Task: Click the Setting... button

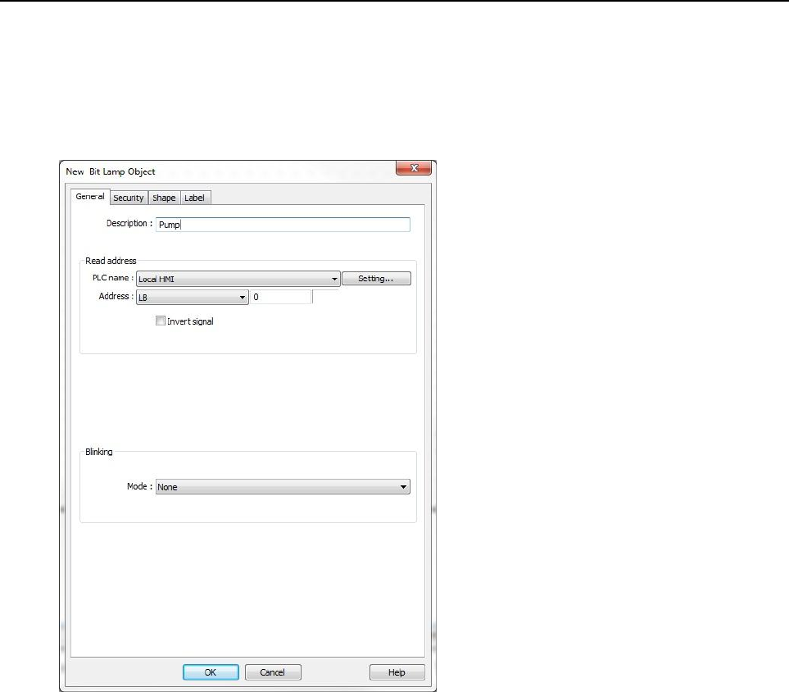Action: (376, 279)
